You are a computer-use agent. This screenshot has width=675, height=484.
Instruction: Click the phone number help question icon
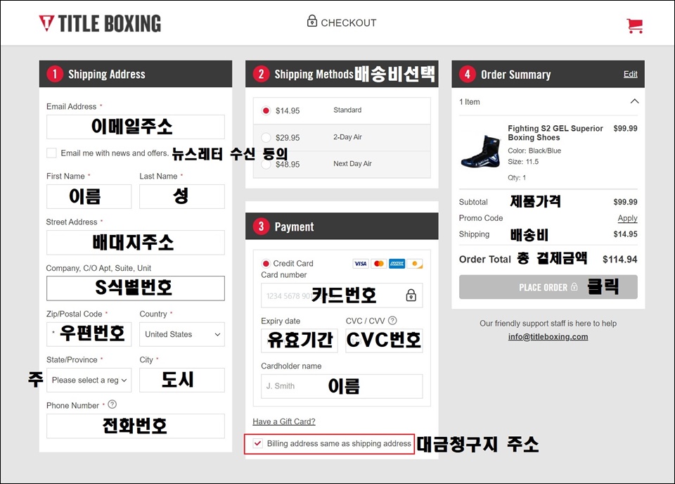pos(112,405)
